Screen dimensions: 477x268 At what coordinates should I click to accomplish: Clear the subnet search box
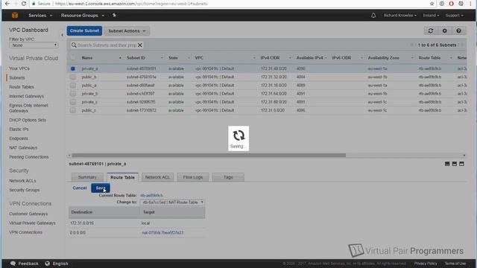pos(140,45)
